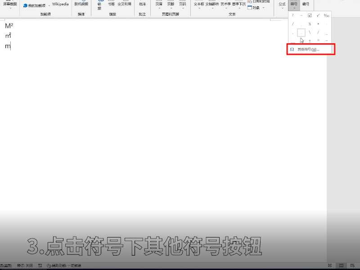Add a comment using 批注
The height and width of the screenshot is (270, 360).
pos(143,4)
